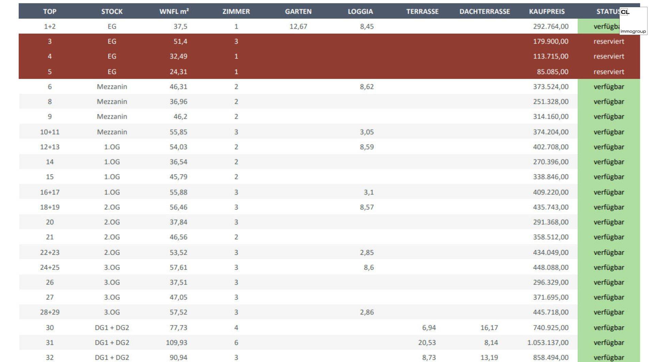Select Top 24+25 cell
Viewport: 654px width, 362px height.
click(50, 267)
